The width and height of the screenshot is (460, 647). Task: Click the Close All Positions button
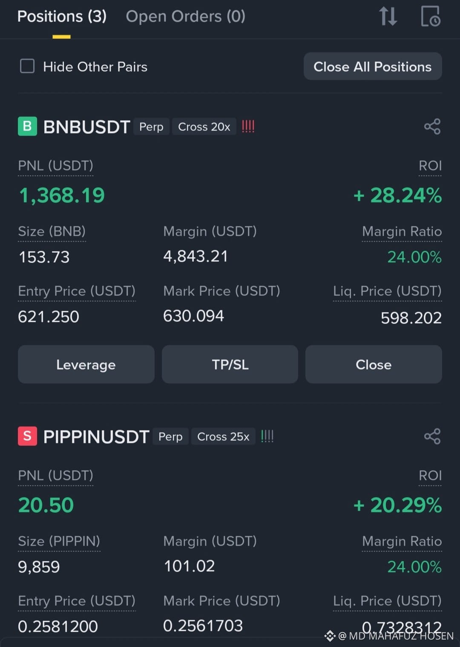[373, 66]
